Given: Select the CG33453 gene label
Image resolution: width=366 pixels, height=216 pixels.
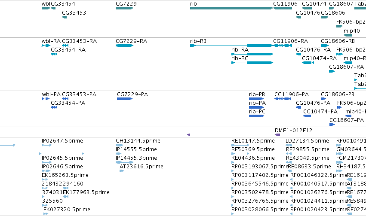Looking at the screenshot, I should [74, 13].
